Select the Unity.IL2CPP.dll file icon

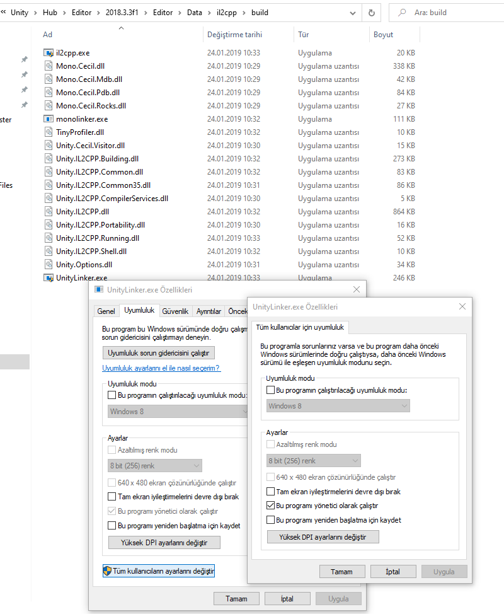[49, 212]
